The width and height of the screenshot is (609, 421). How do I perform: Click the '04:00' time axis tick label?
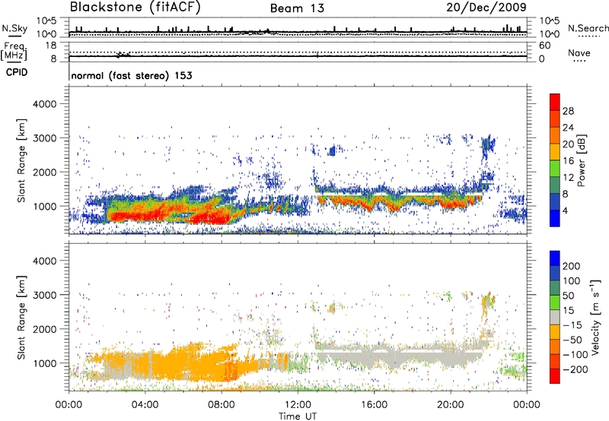pos(145,405)
